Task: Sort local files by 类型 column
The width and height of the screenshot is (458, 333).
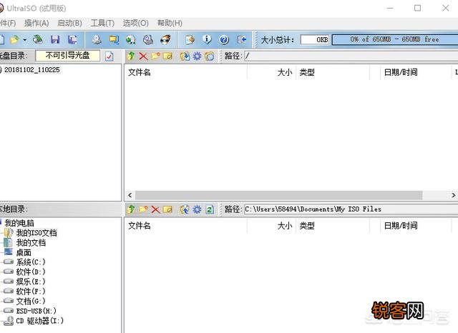Action: tap(333, 226)
